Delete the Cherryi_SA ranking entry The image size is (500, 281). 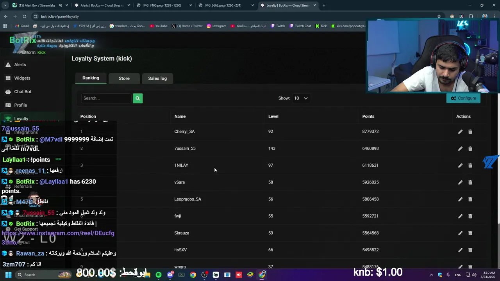click(470, 132)
